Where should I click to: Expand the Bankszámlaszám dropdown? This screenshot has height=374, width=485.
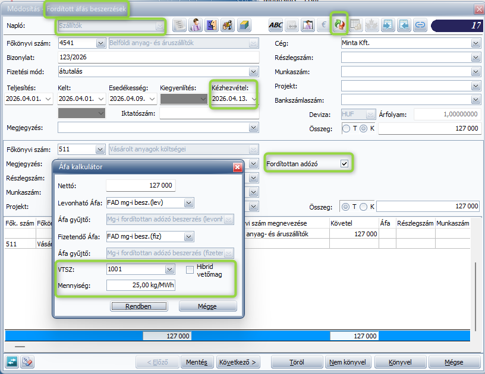coord(475,100)
